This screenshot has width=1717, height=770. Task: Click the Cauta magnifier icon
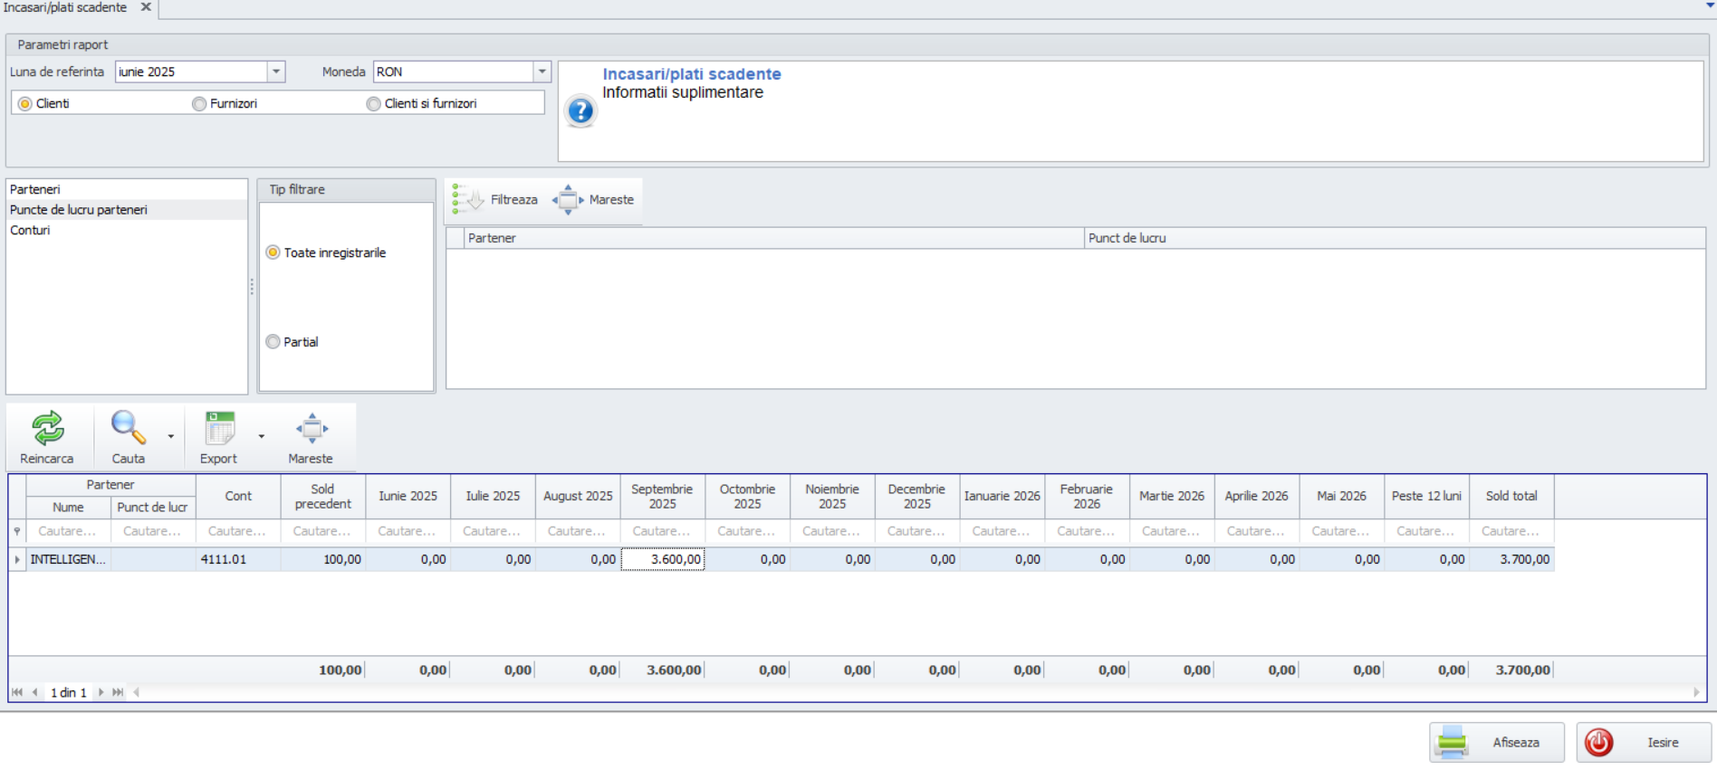click(127, 428)
